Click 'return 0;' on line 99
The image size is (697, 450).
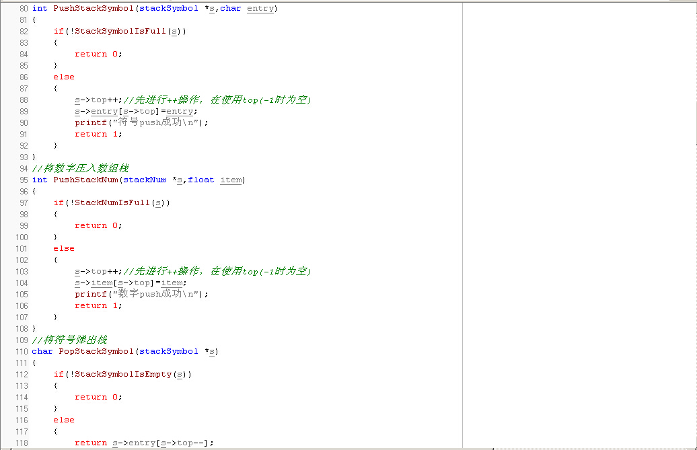98,225
